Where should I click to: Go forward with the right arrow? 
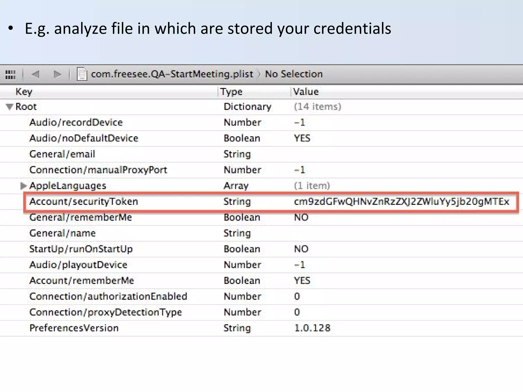point(57,74)
